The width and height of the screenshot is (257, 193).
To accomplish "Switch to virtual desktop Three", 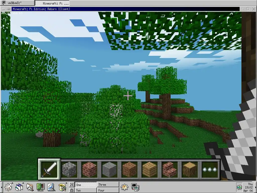I will tap(108, 185).
